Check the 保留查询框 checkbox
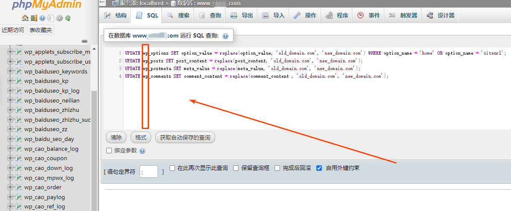Screen dimensions: 511x211 [236, 168]
